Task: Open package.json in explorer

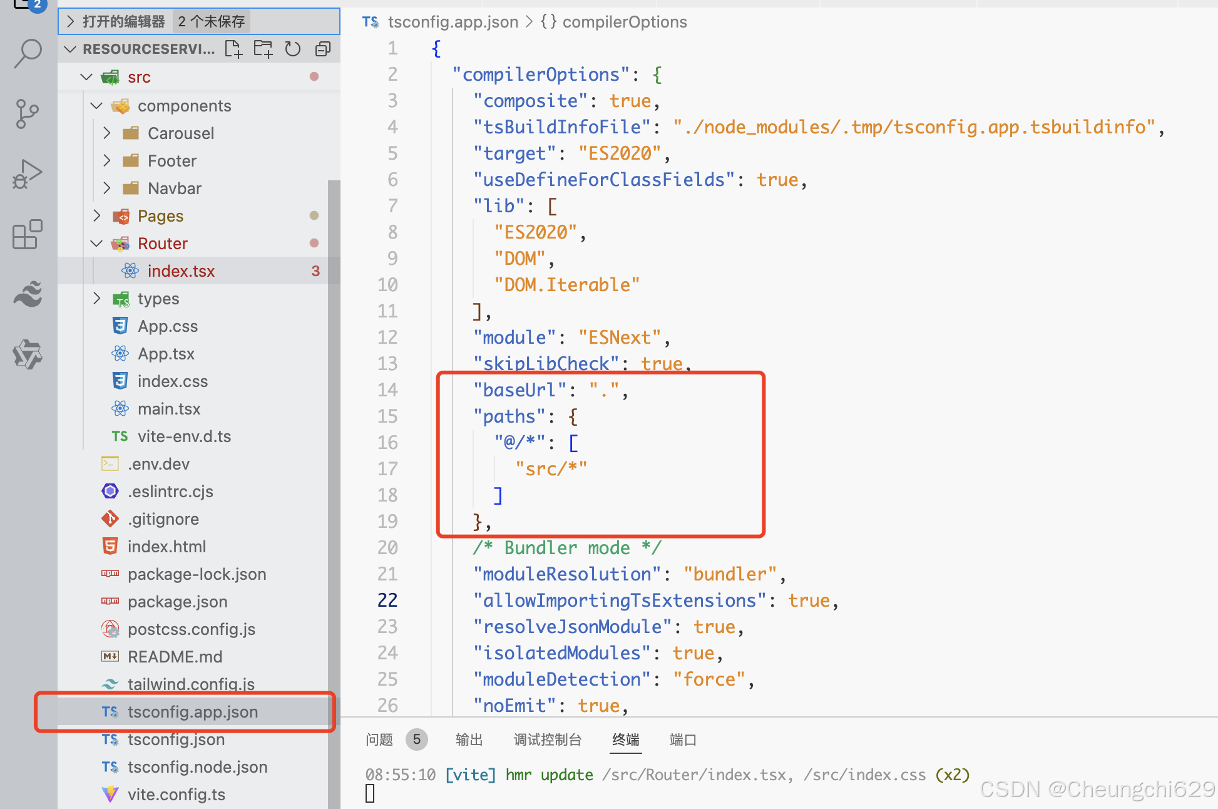Action: point(177,602)
